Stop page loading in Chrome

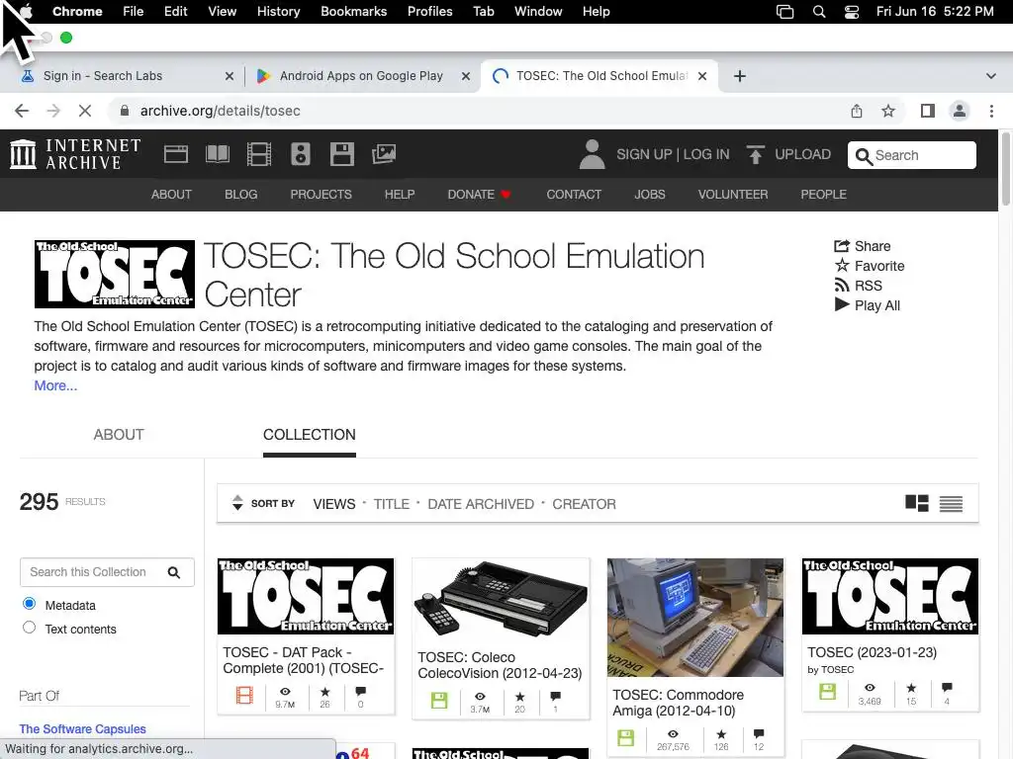(85, 111)
